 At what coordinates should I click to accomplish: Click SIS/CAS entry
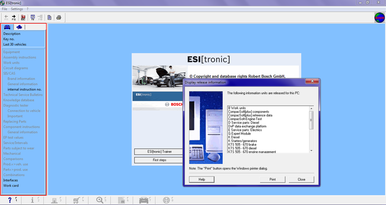tap(9, 73)
